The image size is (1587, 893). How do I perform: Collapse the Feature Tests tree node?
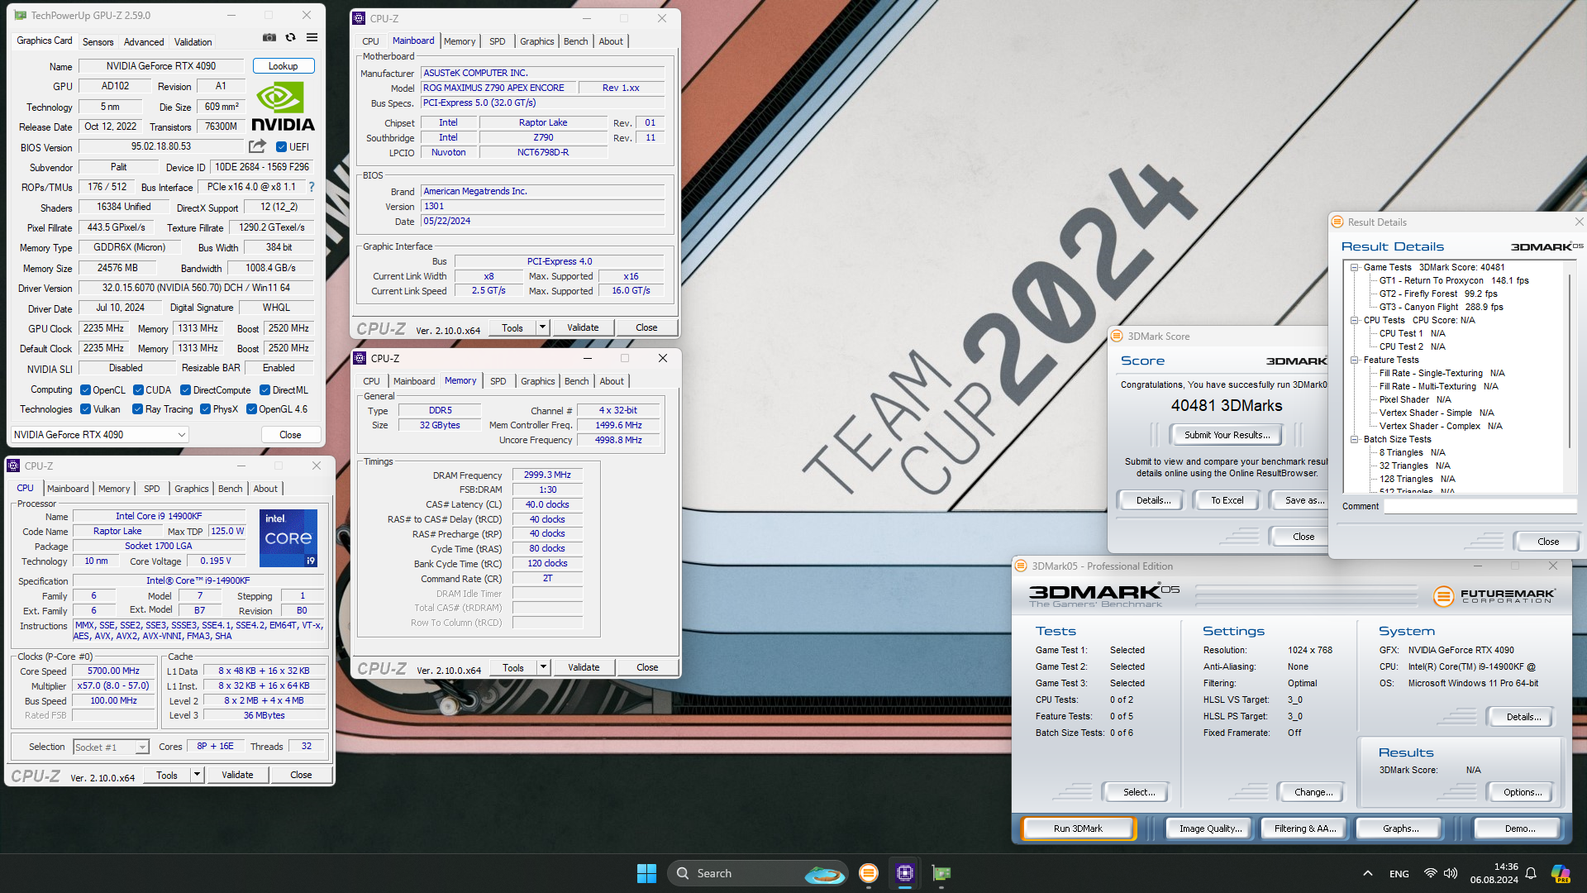point(1355,360)
